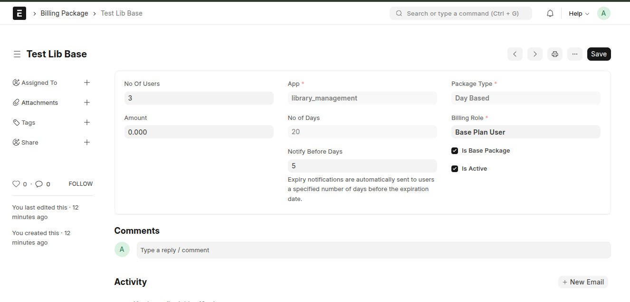Screen dimensions: 630x302
Task: Disable the Is Active checkbox
Action: click(455, 169)
